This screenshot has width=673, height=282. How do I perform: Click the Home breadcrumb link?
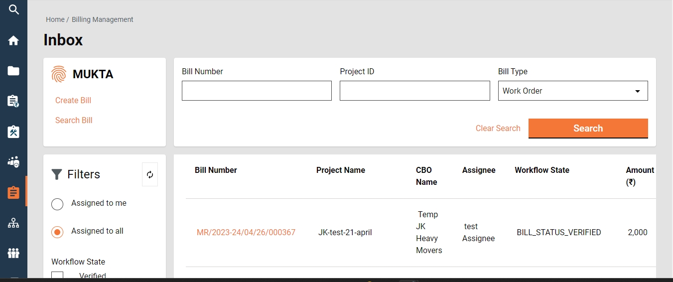click(55, 19)
